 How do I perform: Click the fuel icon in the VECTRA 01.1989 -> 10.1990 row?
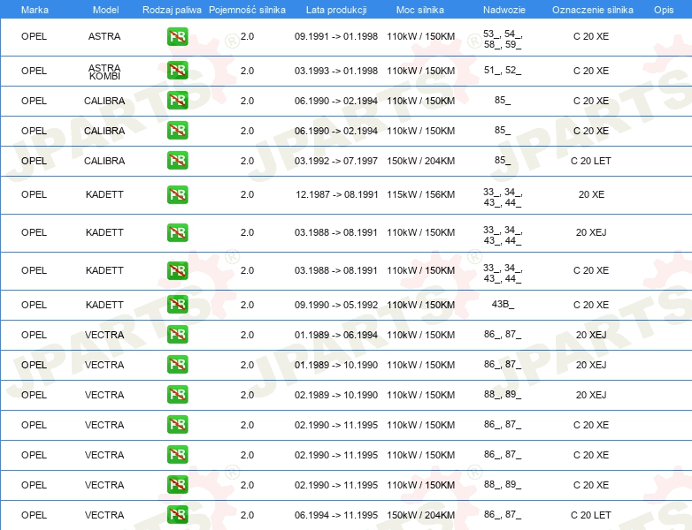pyautogui.click(x=177, y=364)
